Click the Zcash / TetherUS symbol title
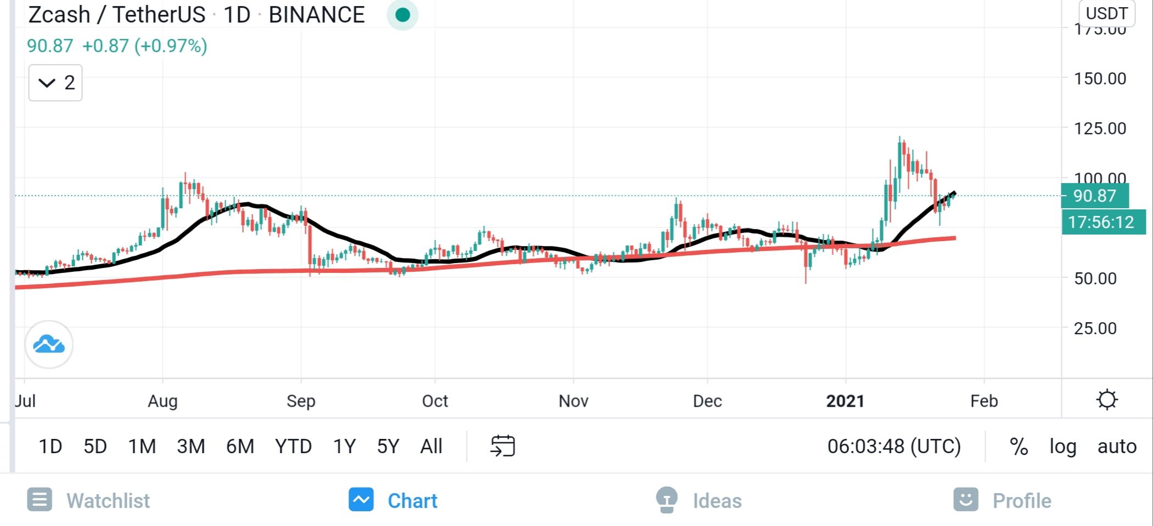Image resolution: width=1153 pixels, height=526 pixels. coord(117,15)
